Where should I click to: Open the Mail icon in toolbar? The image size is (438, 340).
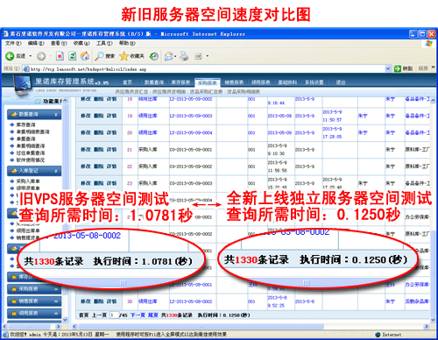click(x=168, y=56)
